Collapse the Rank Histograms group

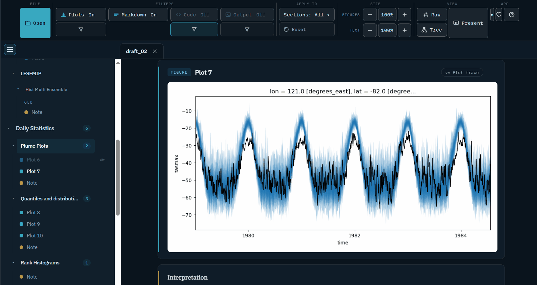click(x=13, y=263)
